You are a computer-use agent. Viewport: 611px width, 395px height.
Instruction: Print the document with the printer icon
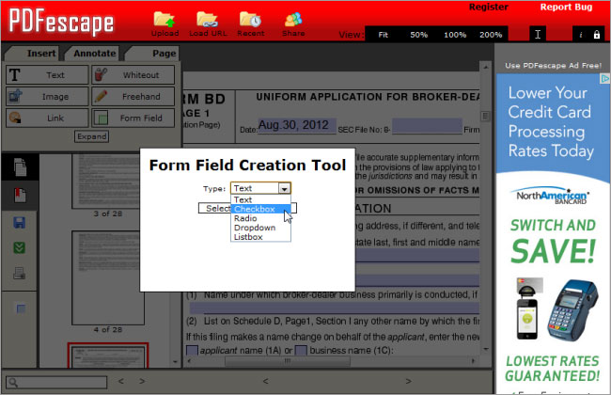[20, 274]
